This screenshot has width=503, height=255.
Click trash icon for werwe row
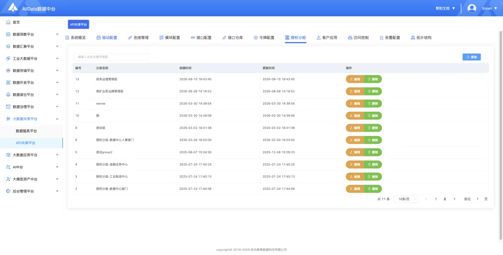[369, 103]
